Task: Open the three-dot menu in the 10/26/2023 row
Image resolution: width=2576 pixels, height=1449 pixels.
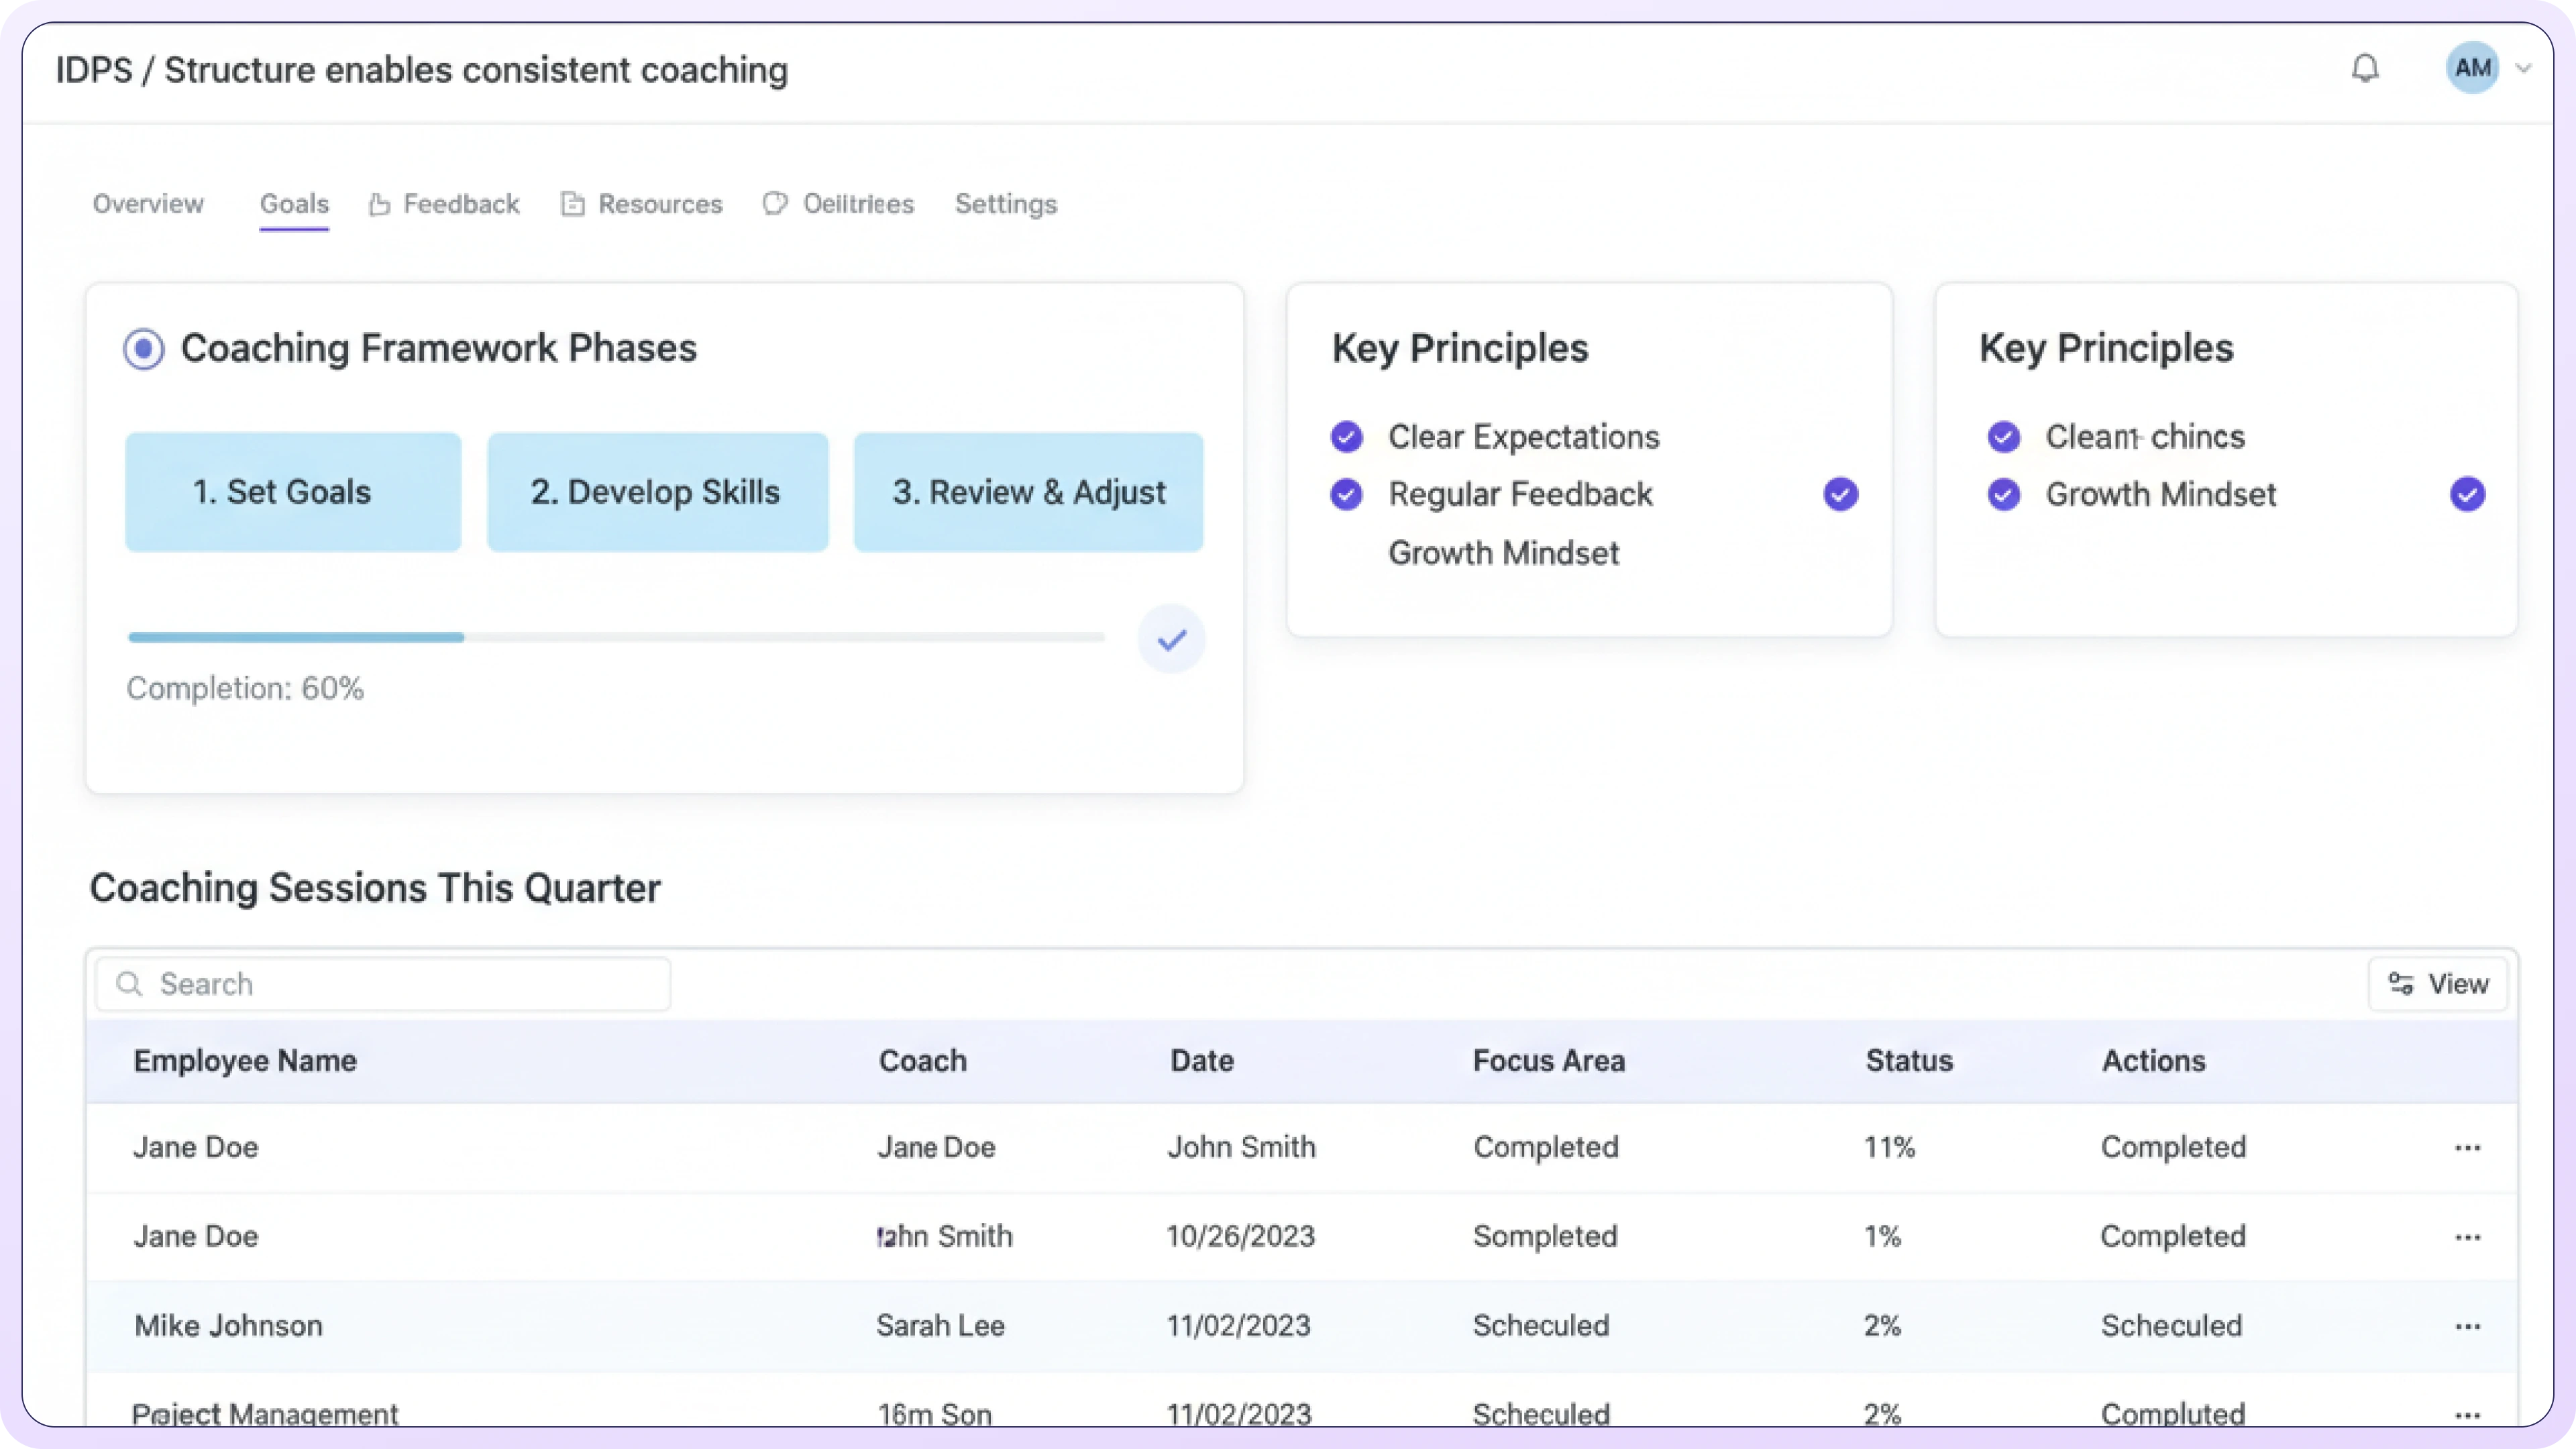Action: (x=2467, y=1237)
